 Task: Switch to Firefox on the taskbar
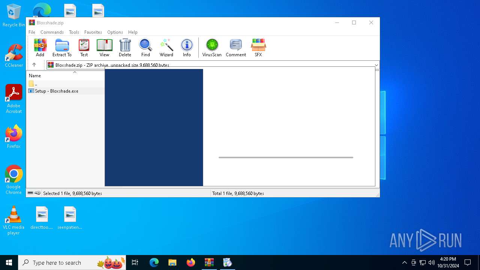pyautogui.click(x=191, y=262)
